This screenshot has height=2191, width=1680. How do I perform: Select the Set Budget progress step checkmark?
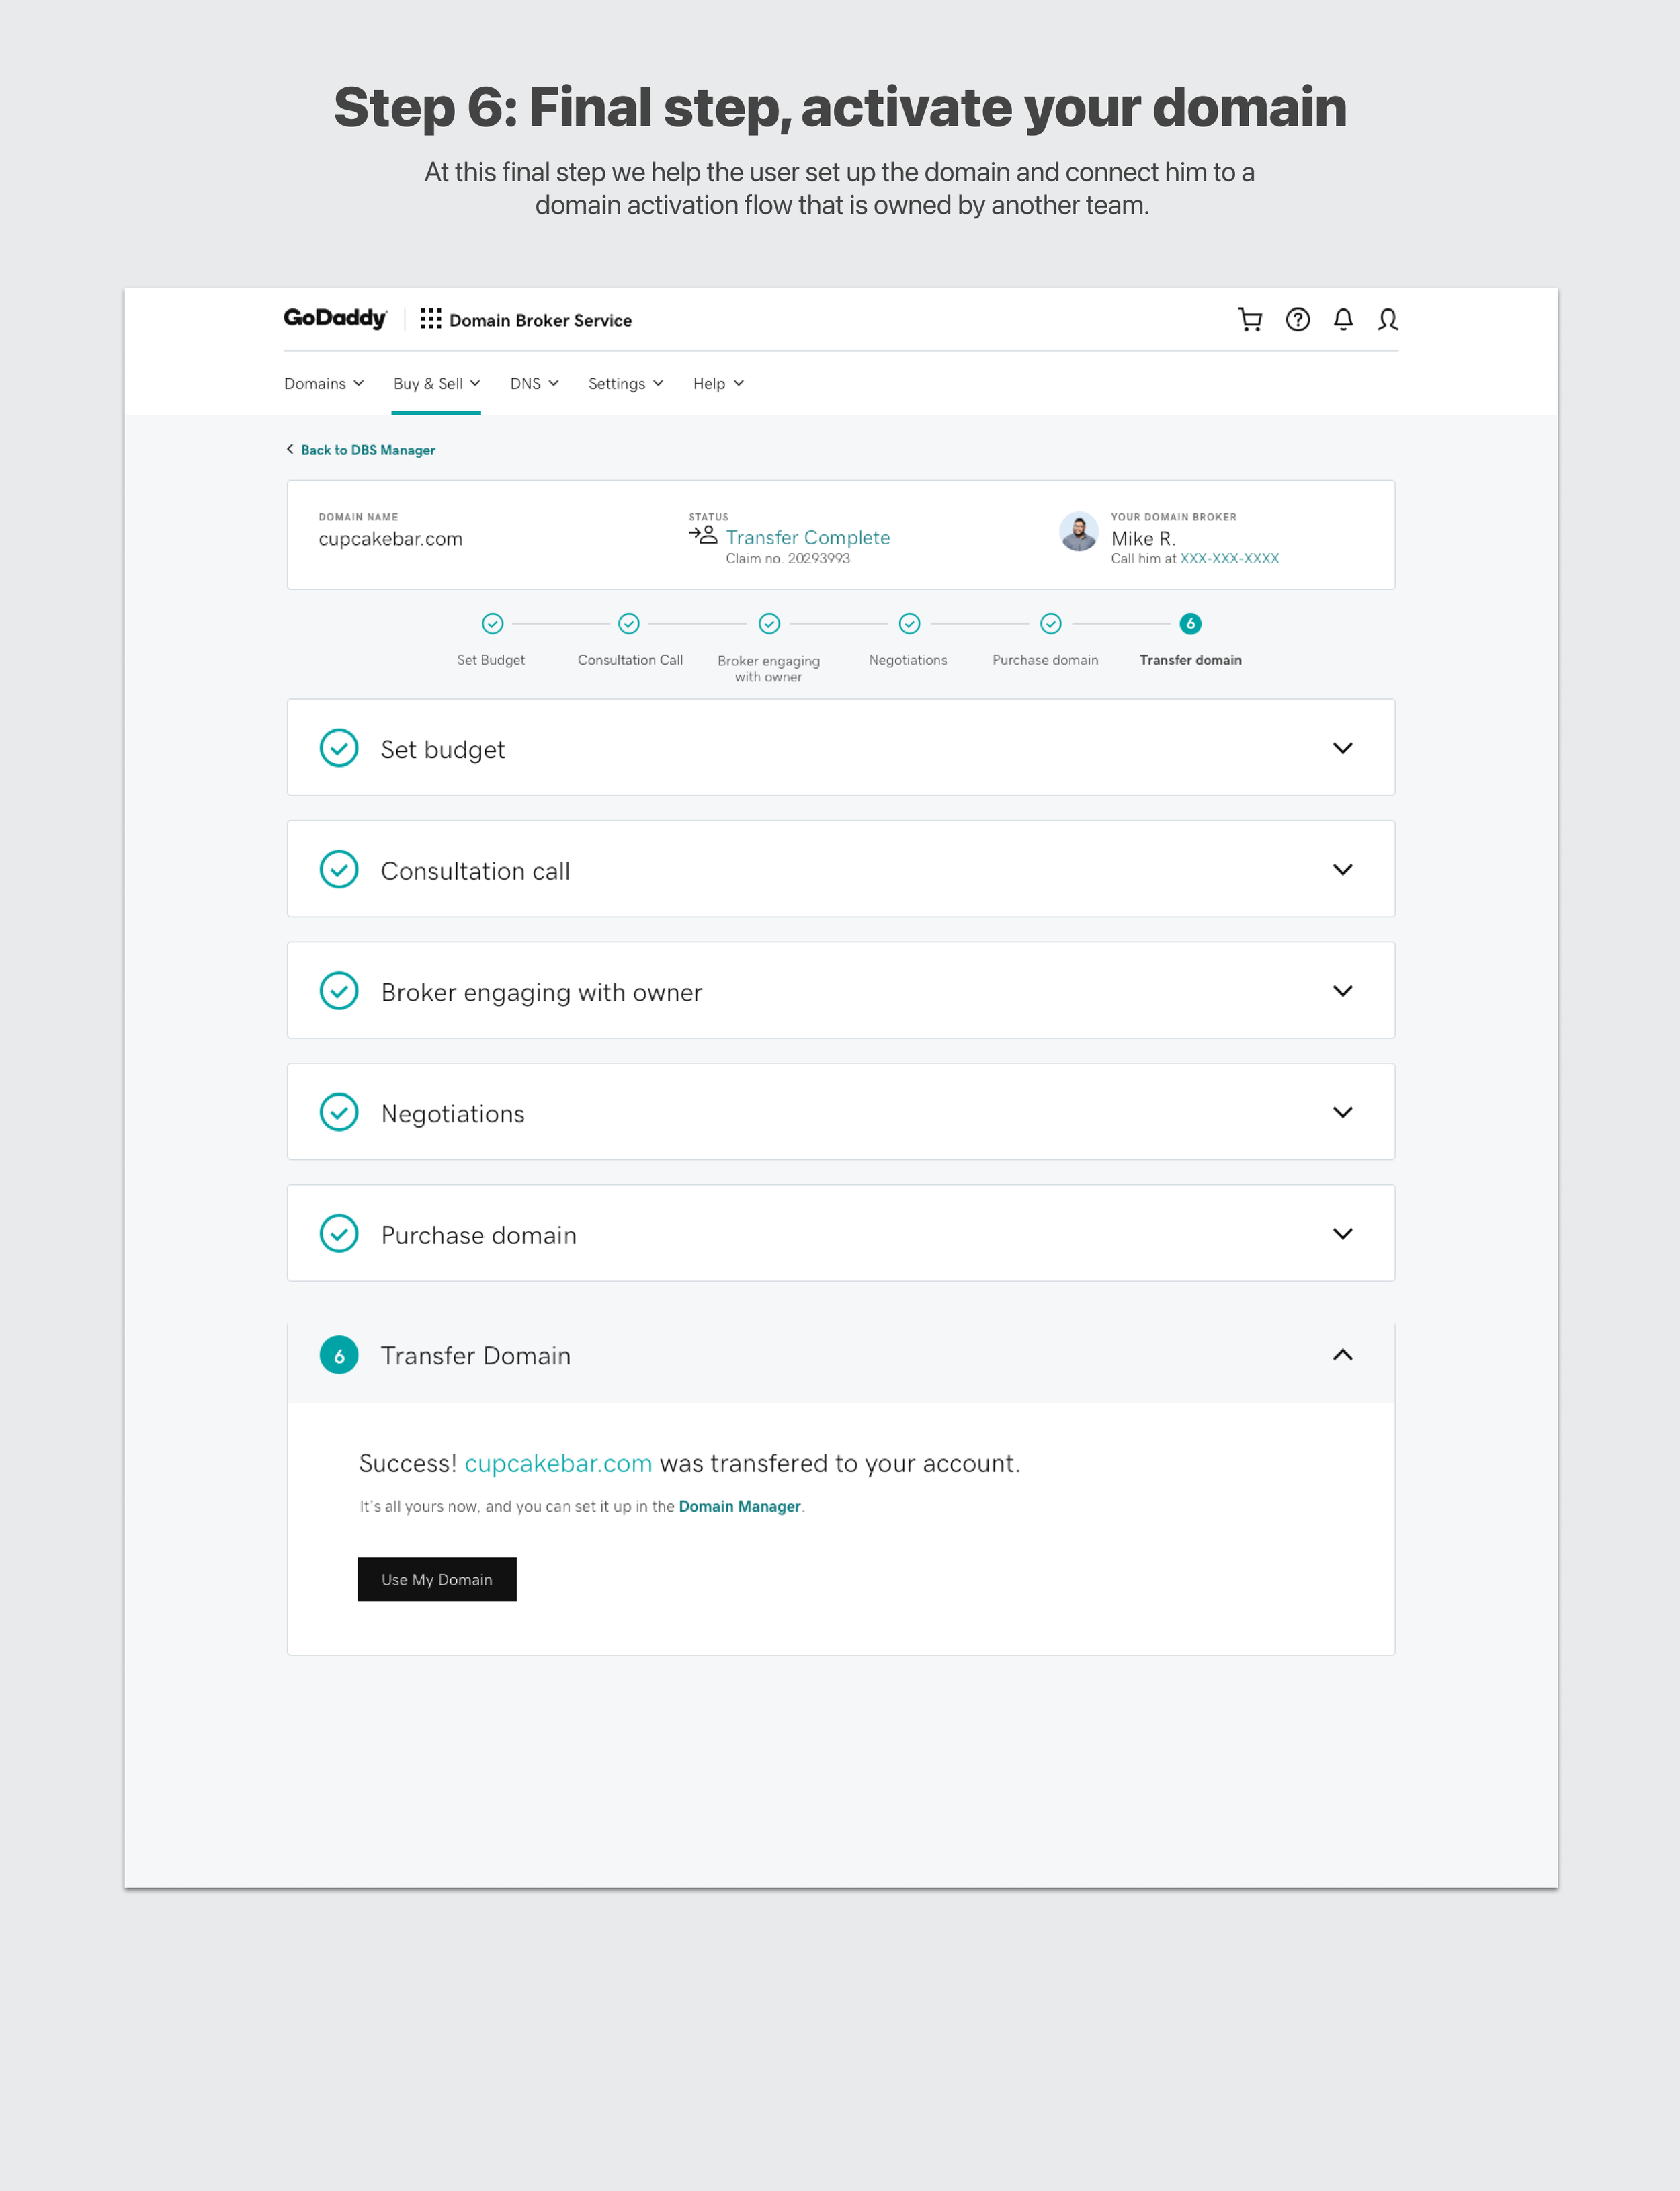492,624
